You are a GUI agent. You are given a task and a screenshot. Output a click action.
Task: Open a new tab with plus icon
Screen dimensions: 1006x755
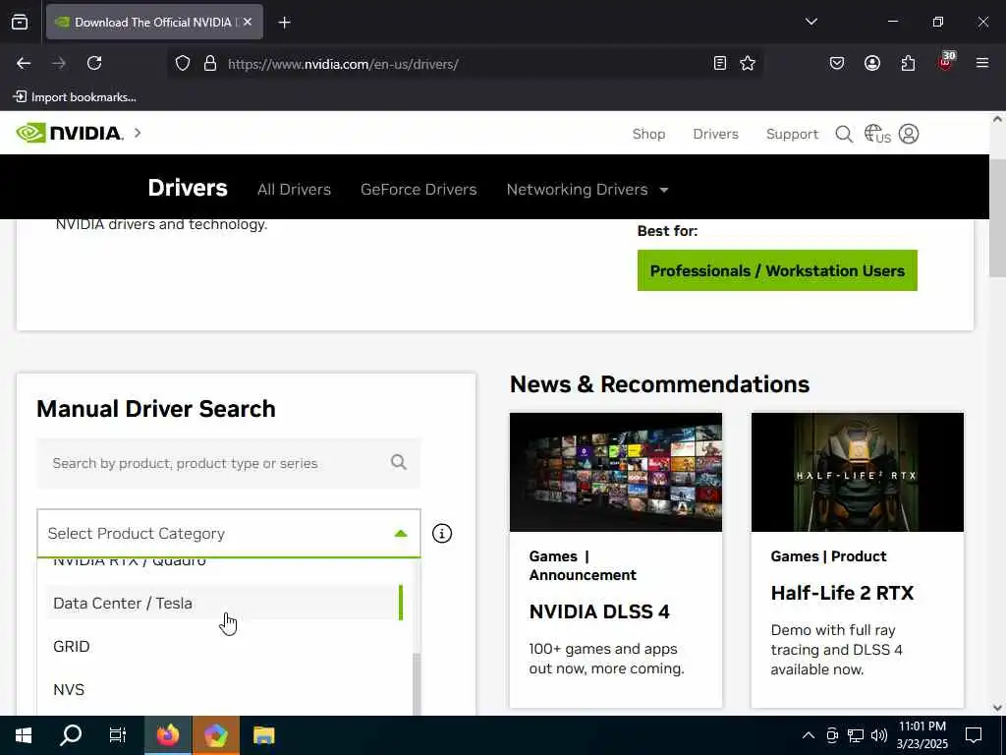point(284,23)
